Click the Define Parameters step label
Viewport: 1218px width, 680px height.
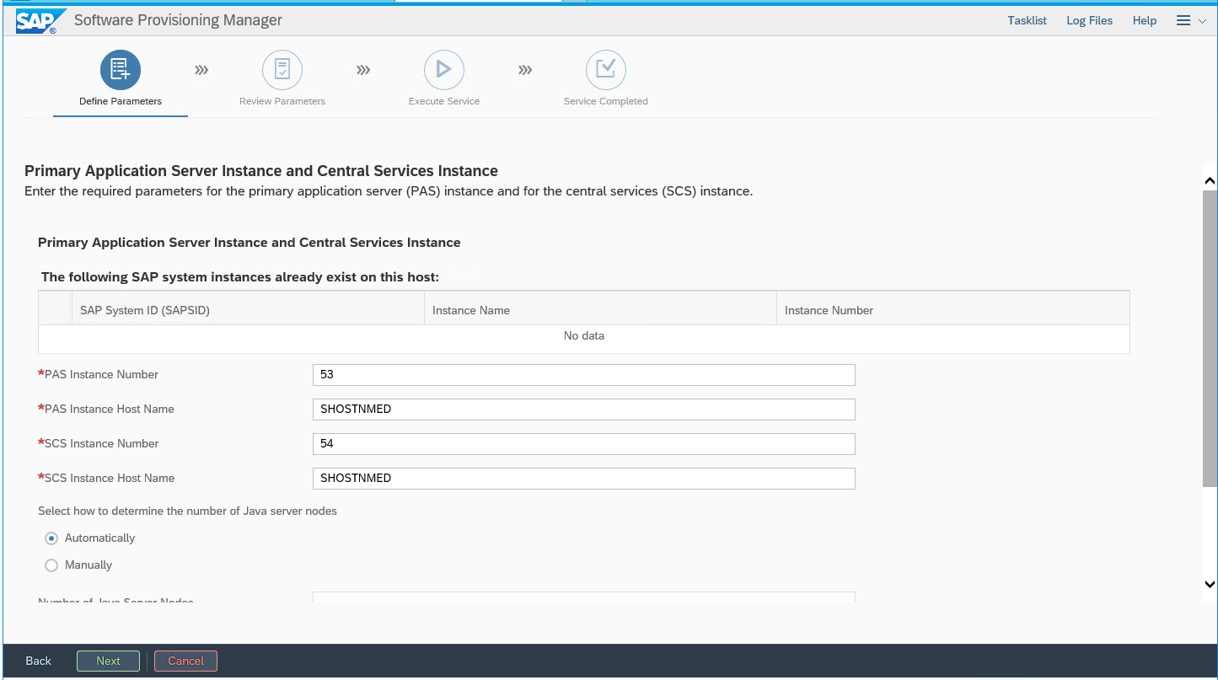tap(121, 101)
